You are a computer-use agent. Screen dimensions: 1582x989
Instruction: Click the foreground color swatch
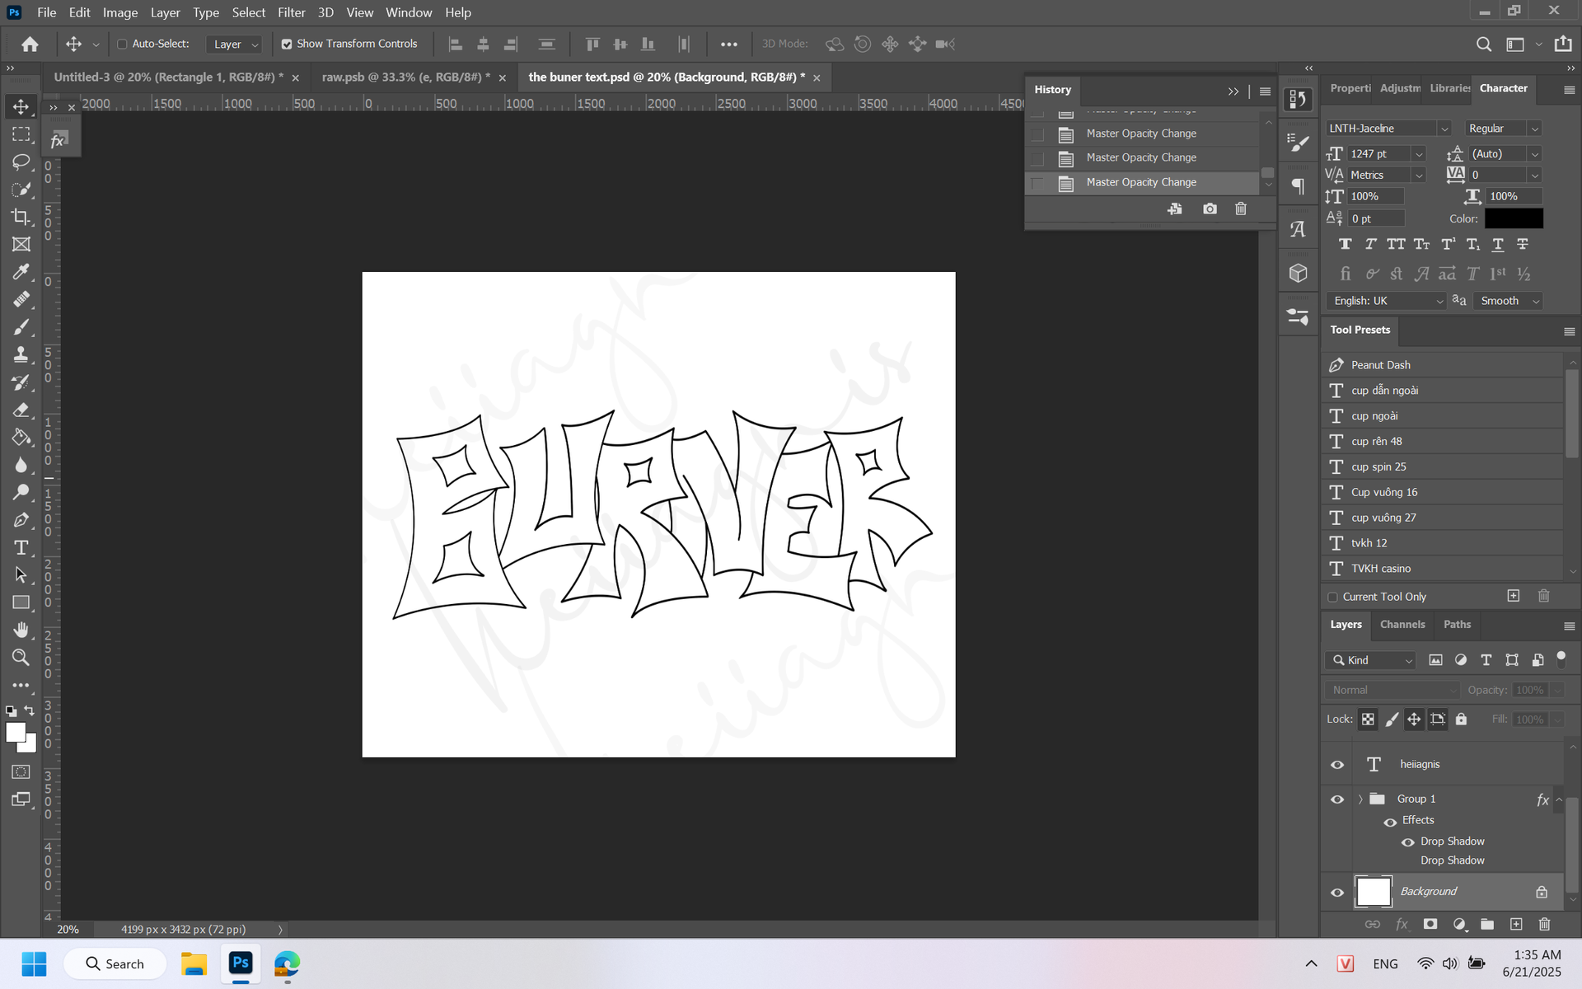coord(16,733)
